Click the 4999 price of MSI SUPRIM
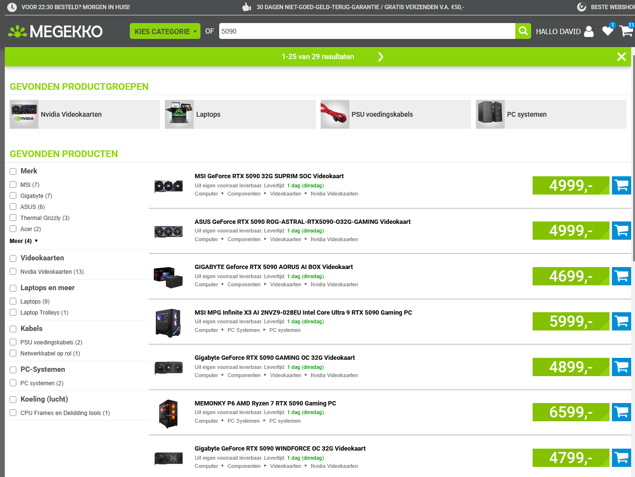Image resolution: width=635 pixels, height=477 pixels. [571, 185]
